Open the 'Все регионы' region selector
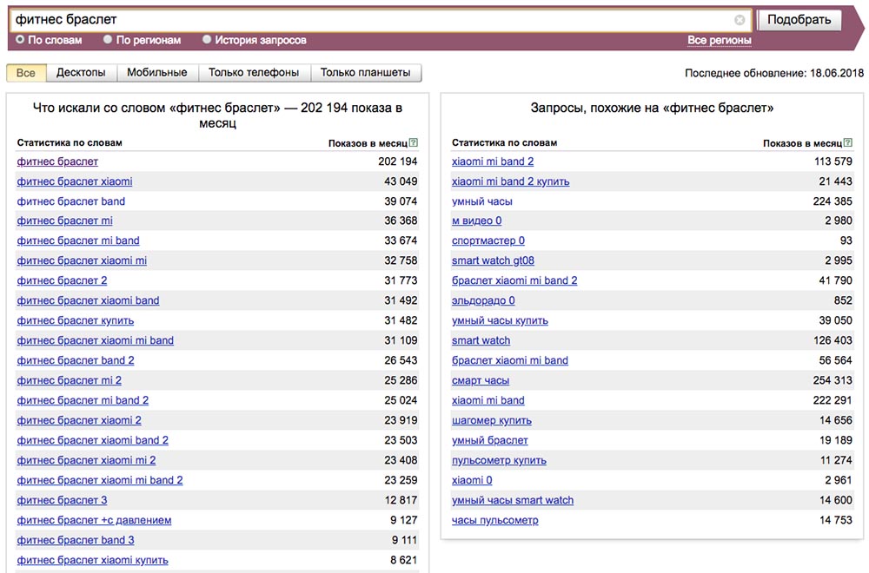 point(719,40)
